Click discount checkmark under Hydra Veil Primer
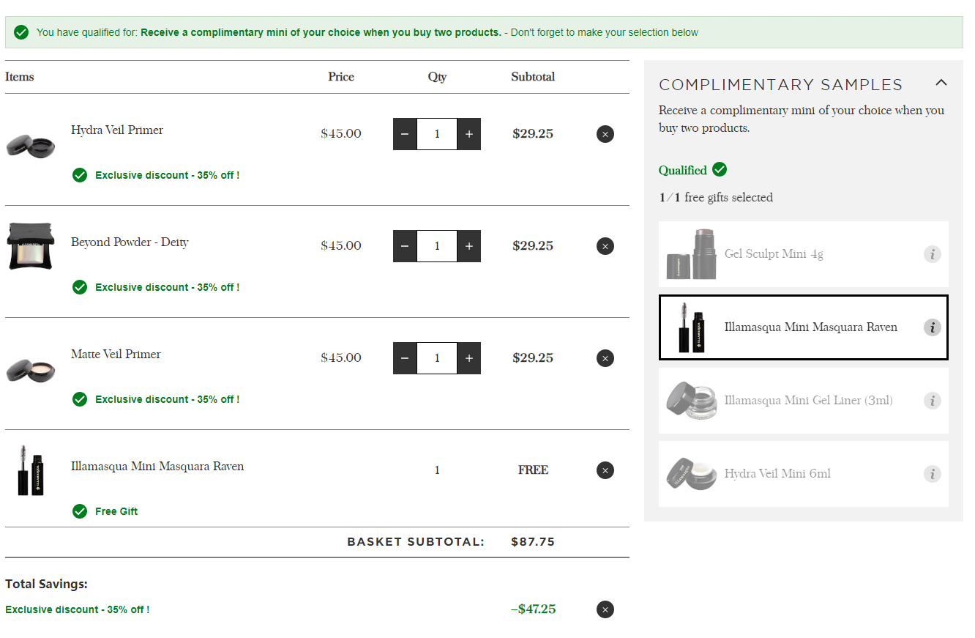Viewport: 975px width, 638px height. (80, 175)
